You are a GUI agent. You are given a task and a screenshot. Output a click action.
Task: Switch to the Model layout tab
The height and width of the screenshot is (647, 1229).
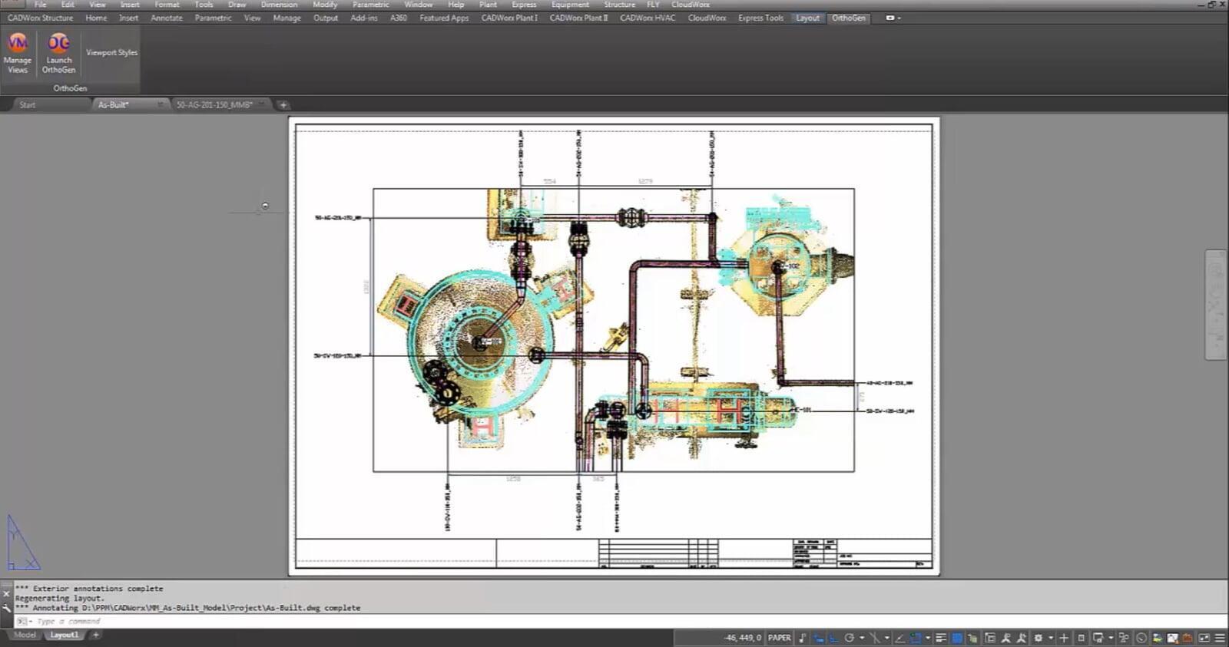tap(25, 635)
